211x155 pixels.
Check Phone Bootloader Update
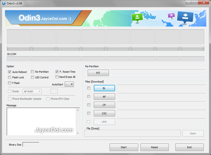(9, 99)
